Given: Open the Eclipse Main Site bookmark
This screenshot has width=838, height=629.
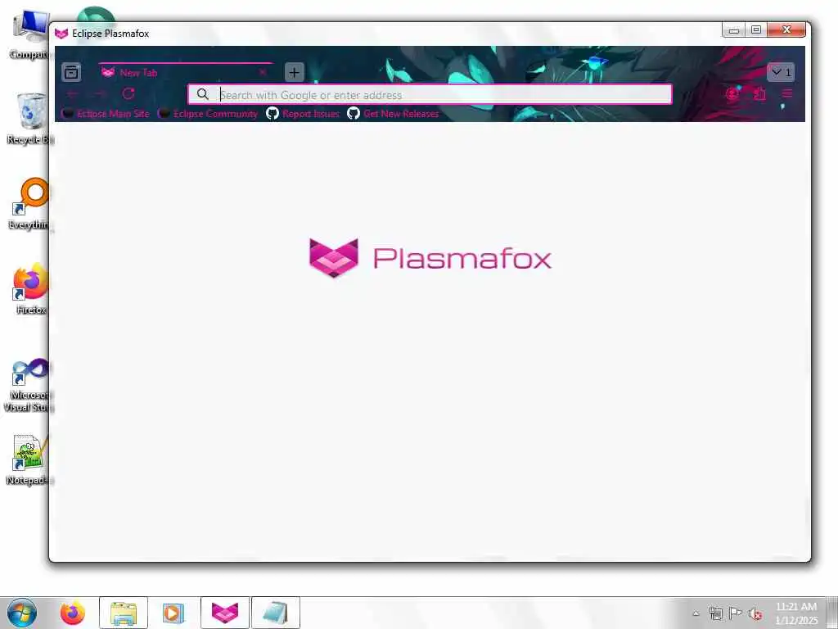Looking at the screenshot, I should pos(106,113).
